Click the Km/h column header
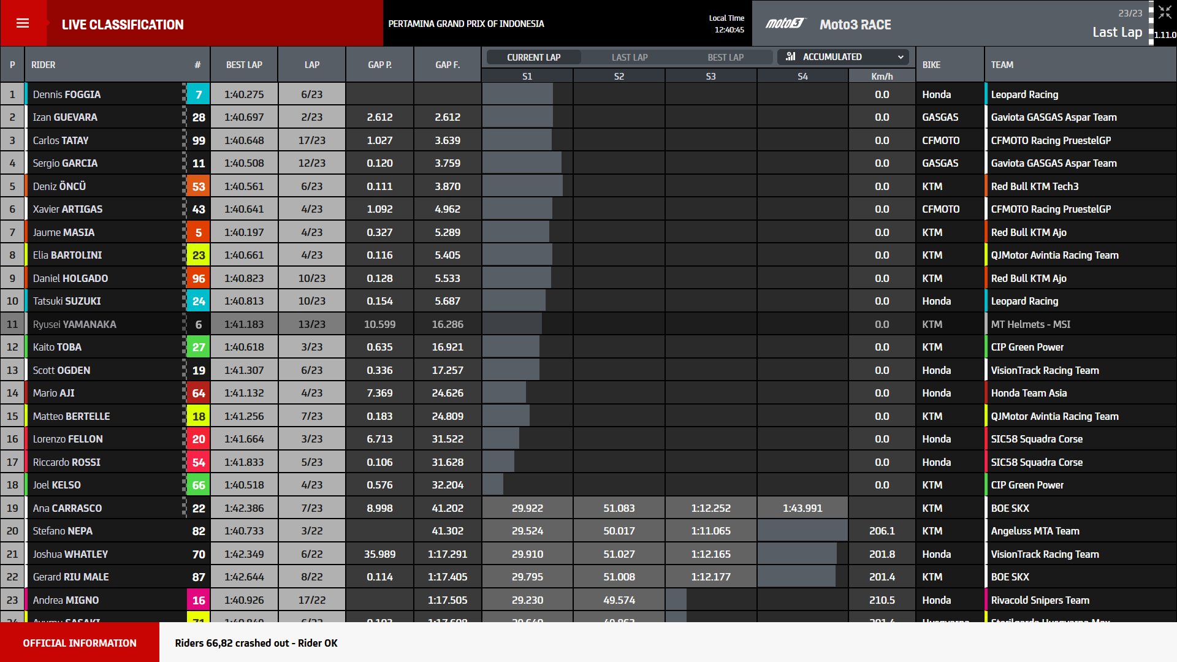Image resolution: width=1177 pixels, height=662 pixels. [882, 76]
